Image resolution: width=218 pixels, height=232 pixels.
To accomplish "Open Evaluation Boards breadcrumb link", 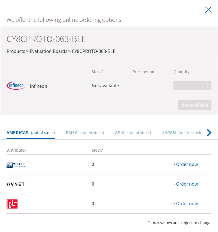I will (x=48, y=51).
